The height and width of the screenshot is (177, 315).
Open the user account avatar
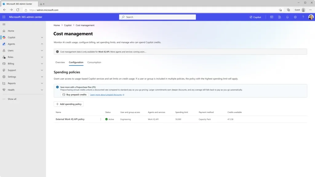coord(311,17)
